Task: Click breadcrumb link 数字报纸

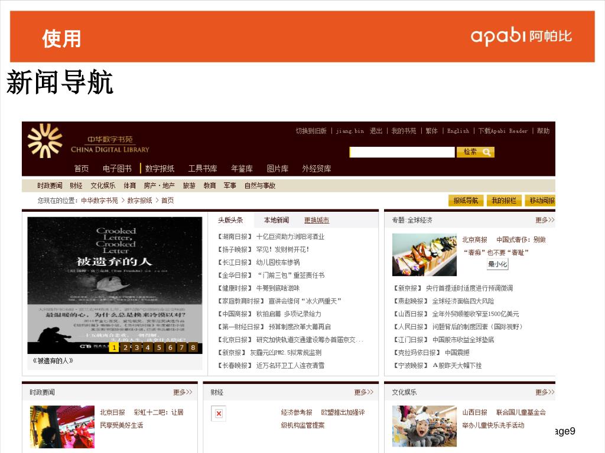Action: click(x=139, y=201)
